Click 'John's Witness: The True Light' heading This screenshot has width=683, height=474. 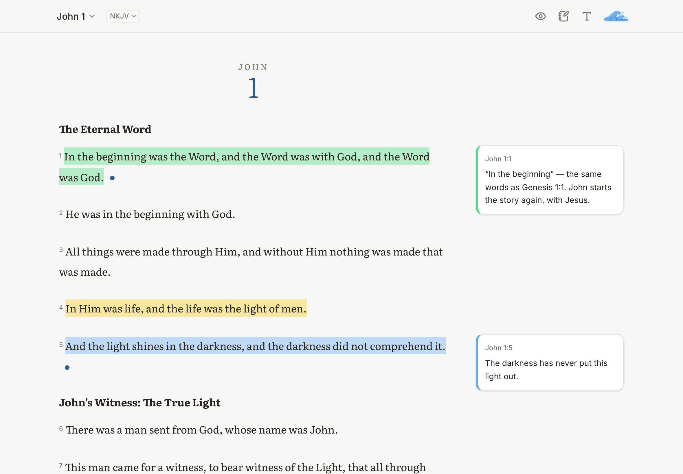point(139,402)
